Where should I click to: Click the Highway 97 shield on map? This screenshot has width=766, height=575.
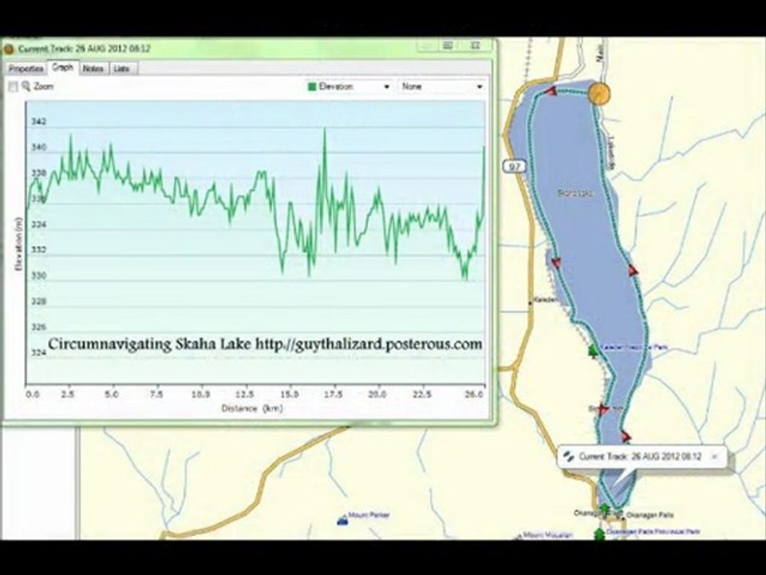pyautogui.click(x=514, y=166)
